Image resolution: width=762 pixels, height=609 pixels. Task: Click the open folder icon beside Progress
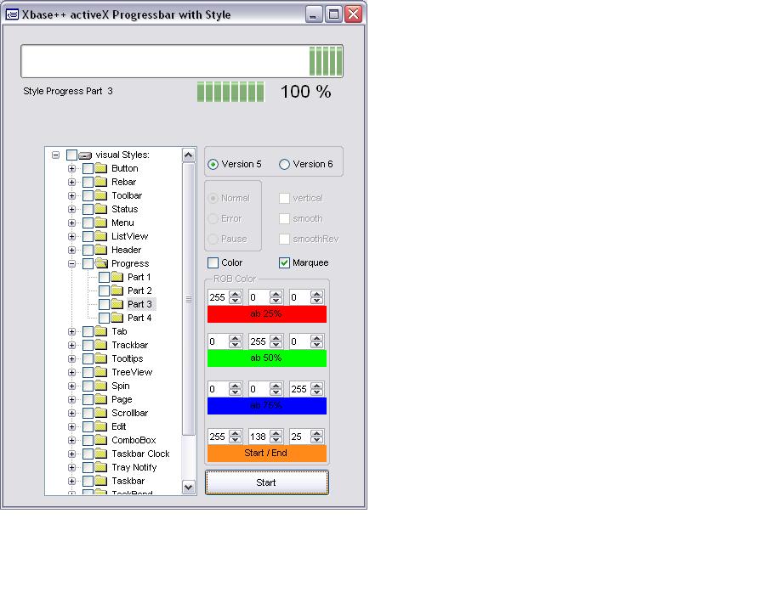pyautogui.click(x=101, y=263)
